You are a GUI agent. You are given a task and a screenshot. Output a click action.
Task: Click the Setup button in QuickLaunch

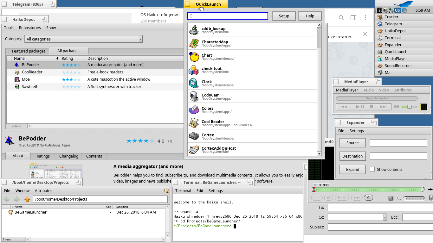(284, 16)
